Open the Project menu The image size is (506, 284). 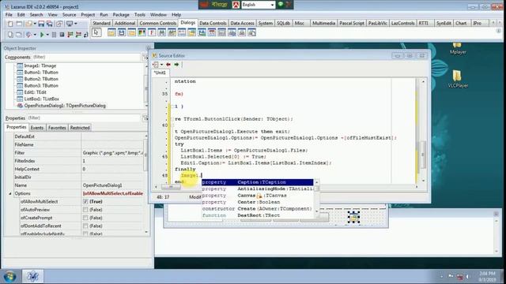(x=88, y=15)
